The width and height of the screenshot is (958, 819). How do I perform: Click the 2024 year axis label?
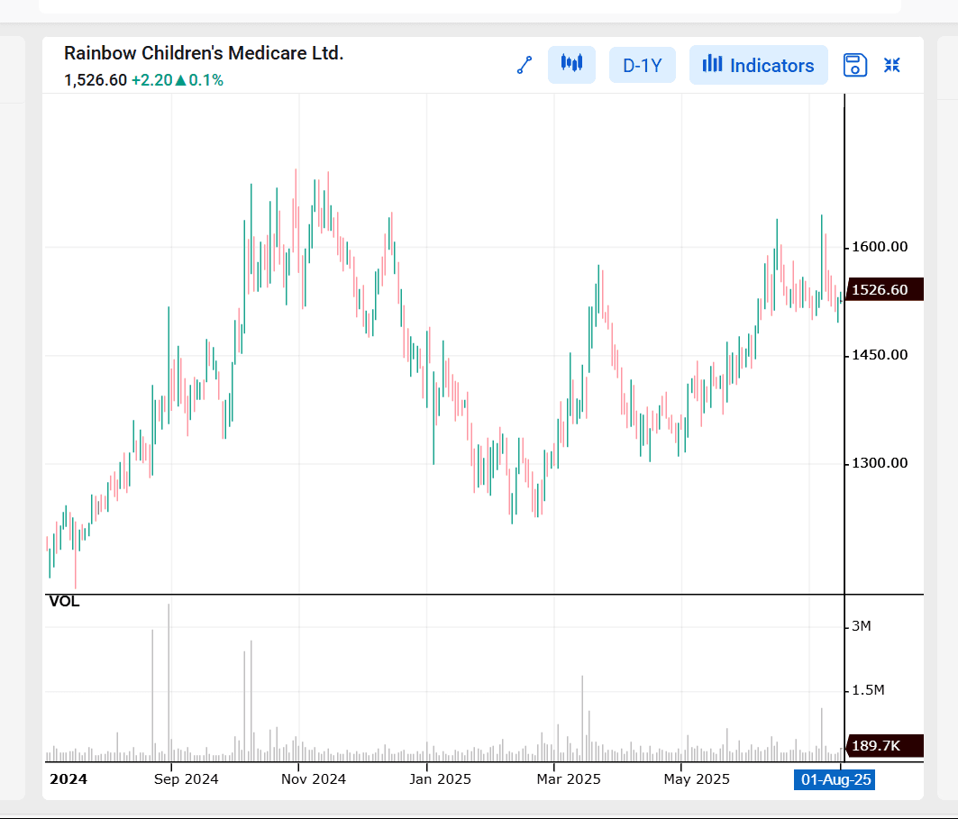tap(68, 779)
